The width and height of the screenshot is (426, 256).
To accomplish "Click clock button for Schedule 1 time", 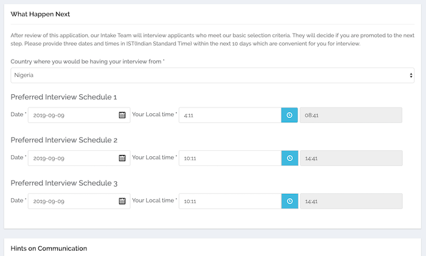I will pyautogui.click(x=289, y=115).
